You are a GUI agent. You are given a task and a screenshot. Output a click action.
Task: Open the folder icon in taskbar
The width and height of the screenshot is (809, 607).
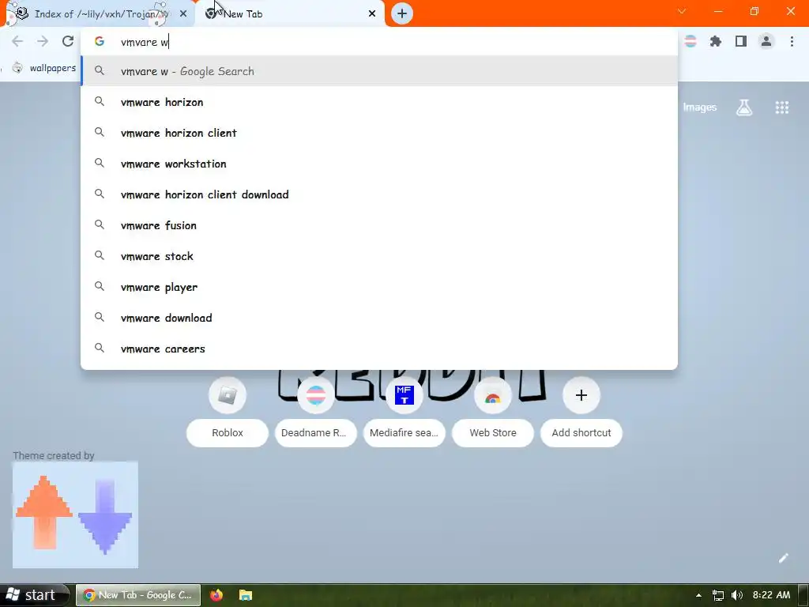246,595
